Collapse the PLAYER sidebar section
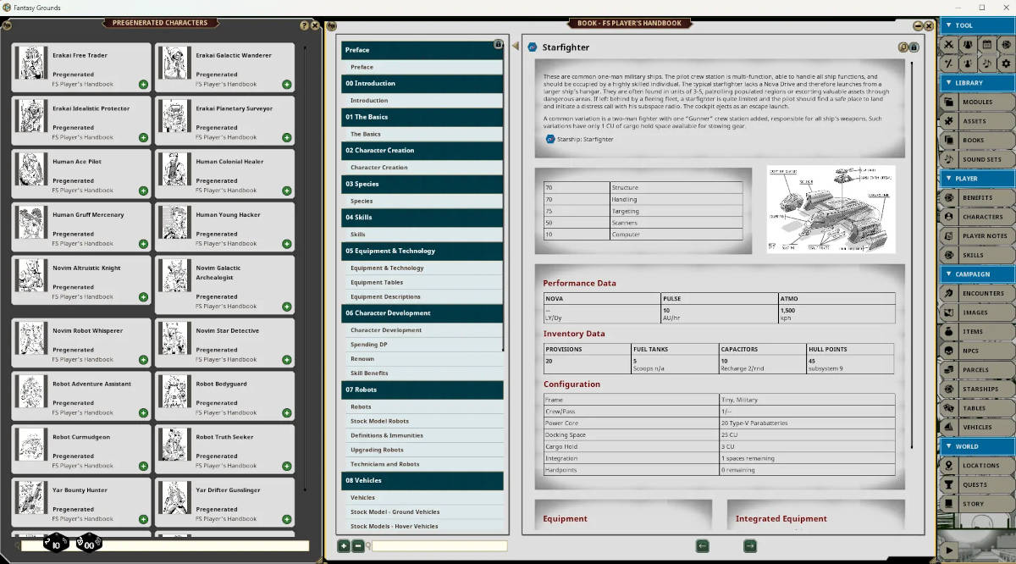Image resolution: width=1016 pixels, height=564 pixels. pyautogui.click(x=977, y=179)
